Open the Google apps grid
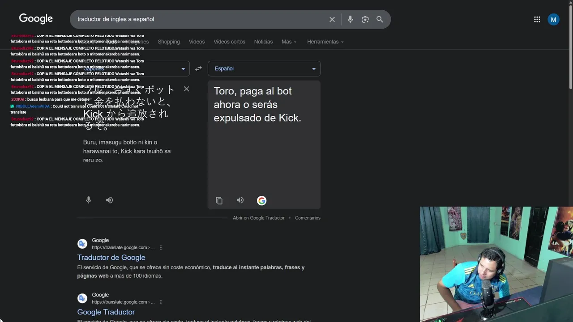 point(537,19)
